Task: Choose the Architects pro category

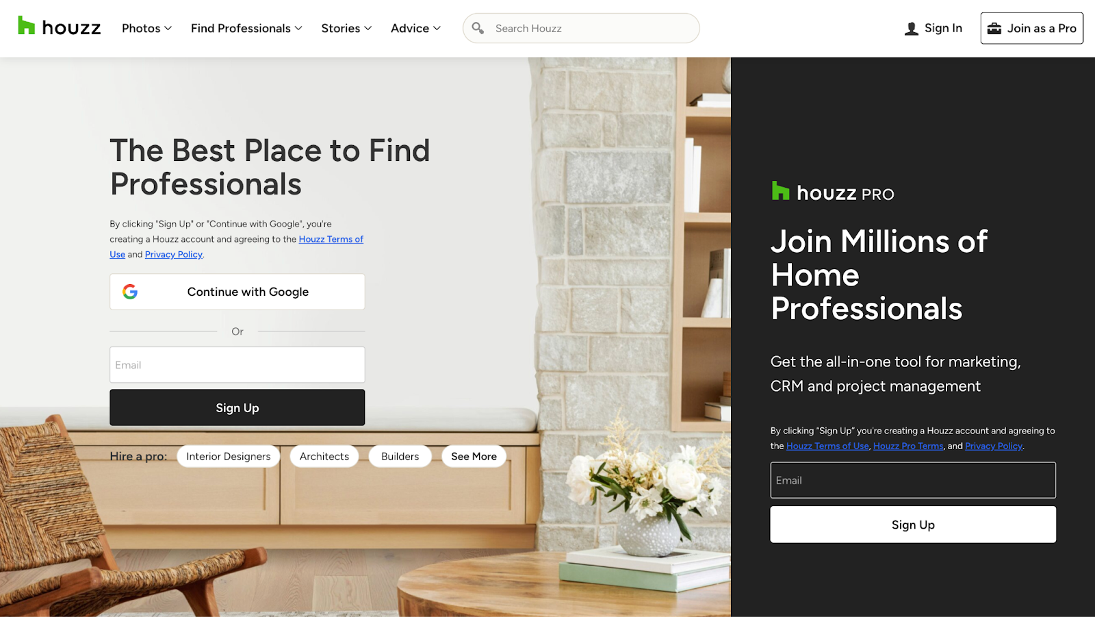Action: pyautogui.click(x=324, y=456)
